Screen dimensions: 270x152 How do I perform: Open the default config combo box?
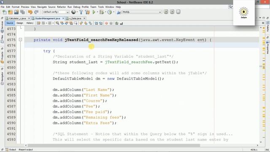pyautogui.click(x=55, y=12)
